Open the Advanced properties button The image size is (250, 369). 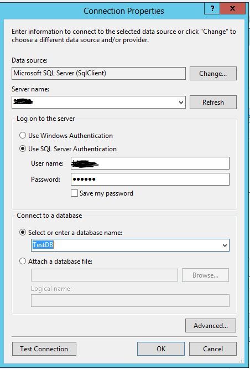point(211,325)
